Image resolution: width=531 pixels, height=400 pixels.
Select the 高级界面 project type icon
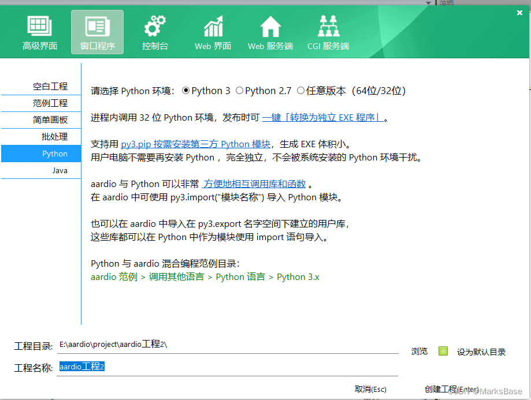point(39,32)
